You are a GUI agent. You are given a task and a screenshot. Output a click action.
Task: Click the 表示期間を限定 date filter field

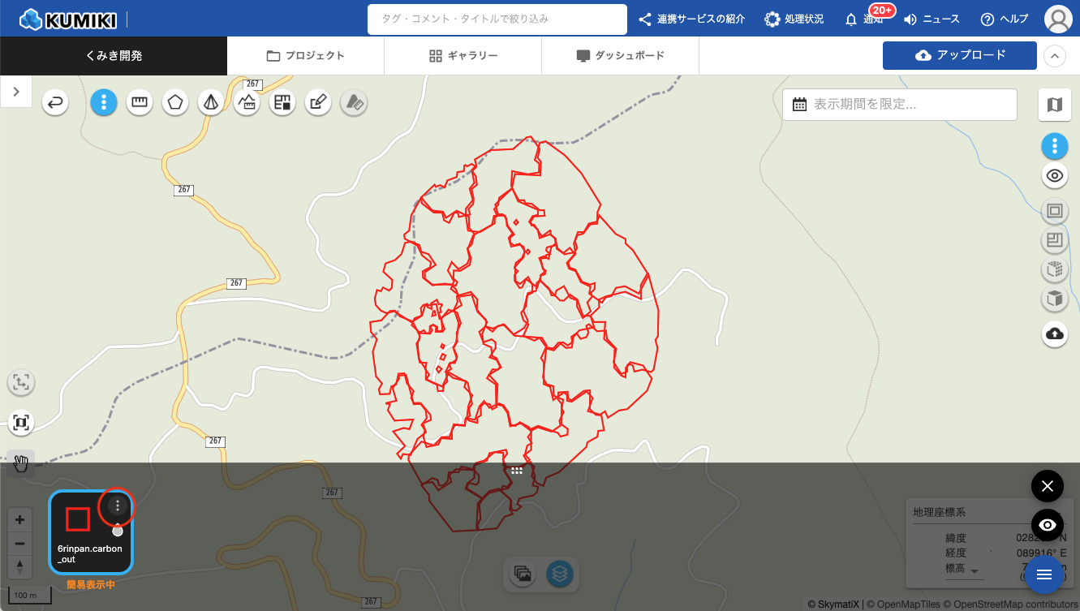899,105
